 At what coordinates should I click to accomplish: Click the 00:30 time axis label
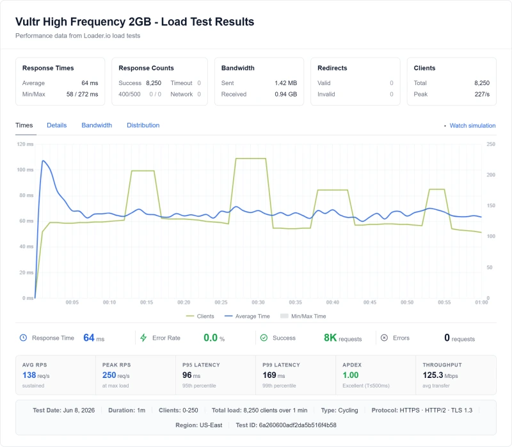tap(258, 302)
